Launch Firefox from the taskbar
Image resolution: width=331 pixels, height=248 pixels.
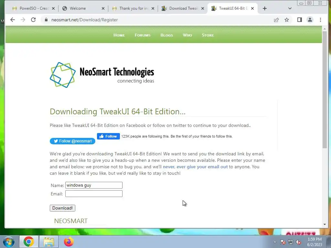click(x=69, y=242)
